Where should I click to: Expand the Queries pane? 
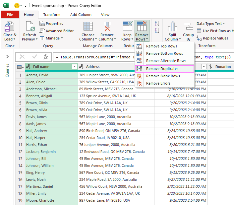(7, 57)
